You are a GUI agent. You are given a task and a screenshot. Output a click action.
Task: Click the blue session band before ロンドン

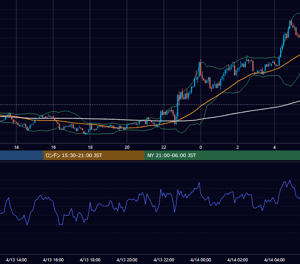(x=22, y=155)
